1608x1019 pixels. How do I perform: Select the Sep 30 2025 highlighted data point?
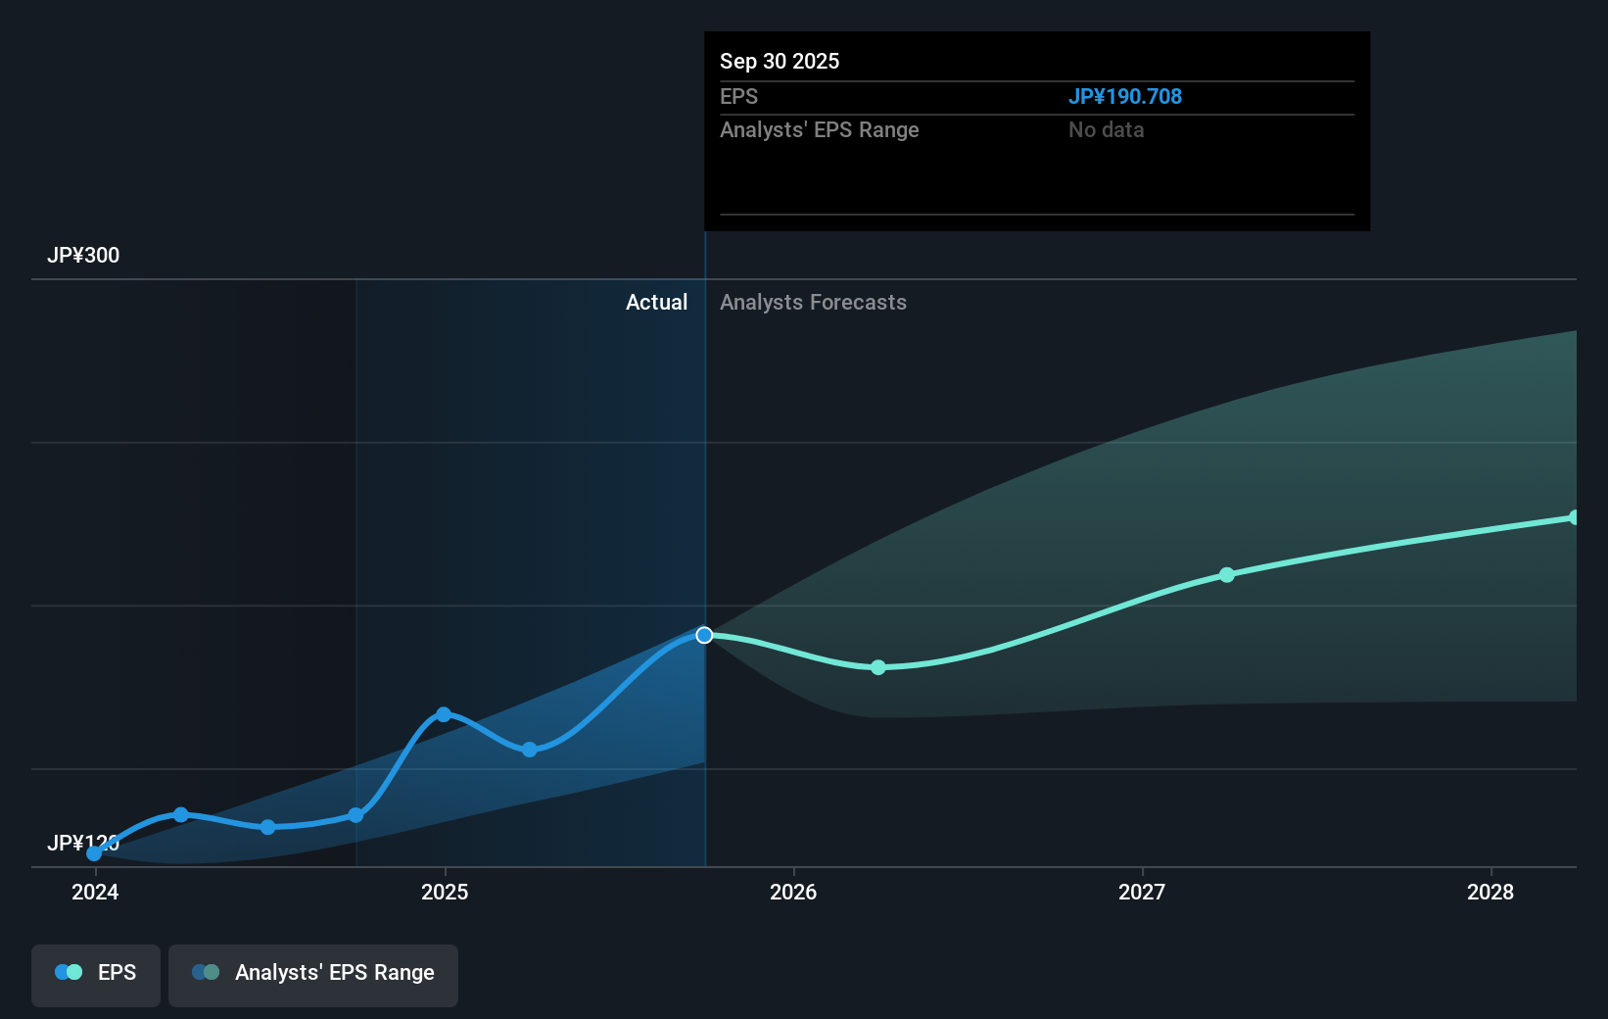(704, 635)
